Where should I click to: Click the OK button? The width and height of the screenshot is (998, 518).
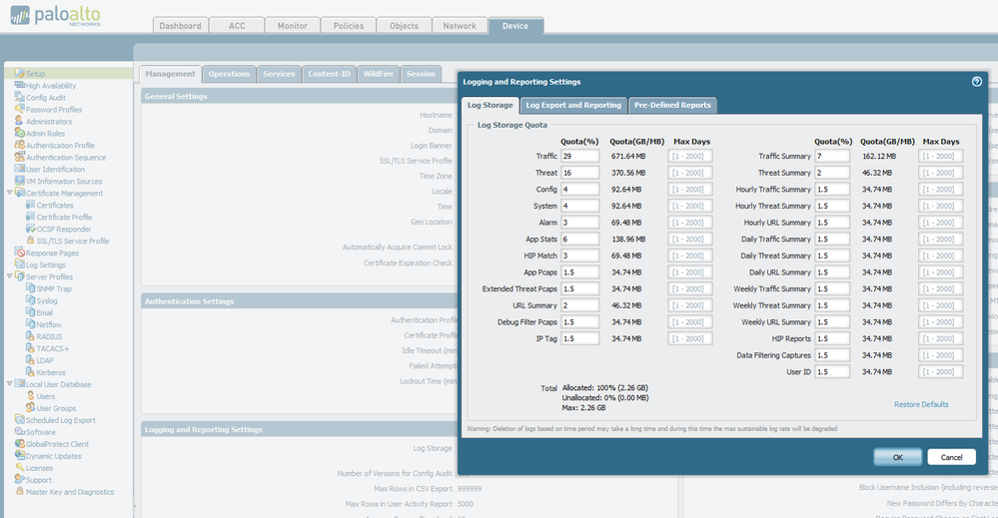click(897, 456)
